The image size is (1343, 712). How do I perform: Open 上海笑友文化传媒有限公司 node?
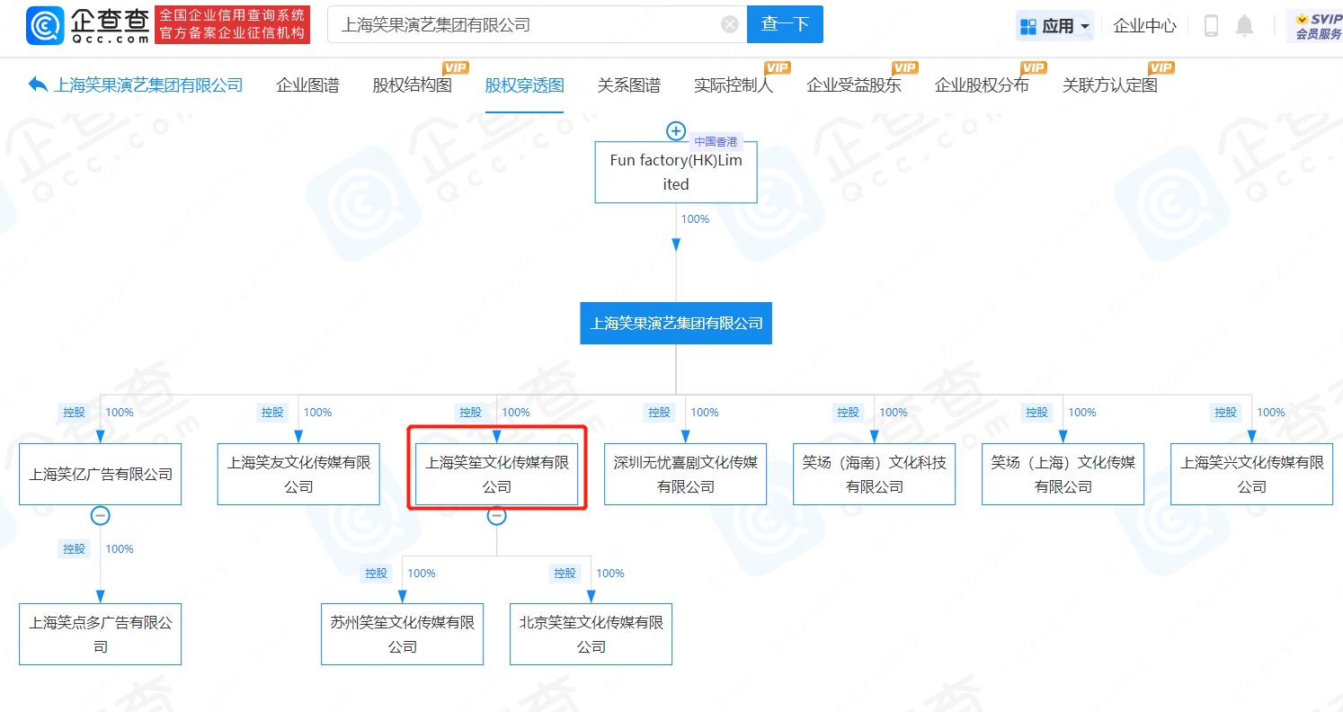point(298,474)
